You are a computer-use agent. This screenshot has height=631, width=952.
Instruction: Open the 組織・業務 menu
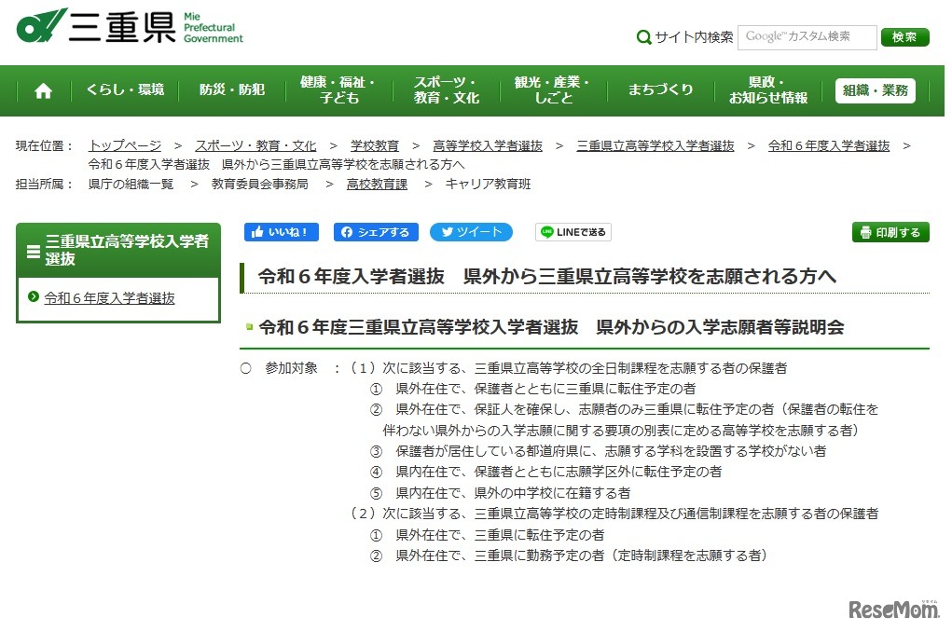[875, 90]
